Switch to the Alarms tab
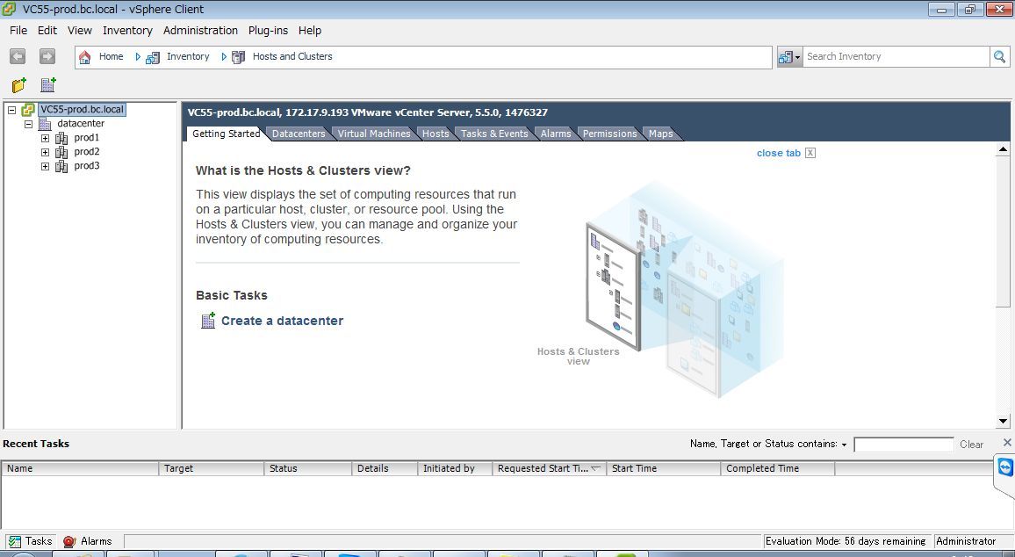Screen dimensions: 1015x557 [556, 134]
